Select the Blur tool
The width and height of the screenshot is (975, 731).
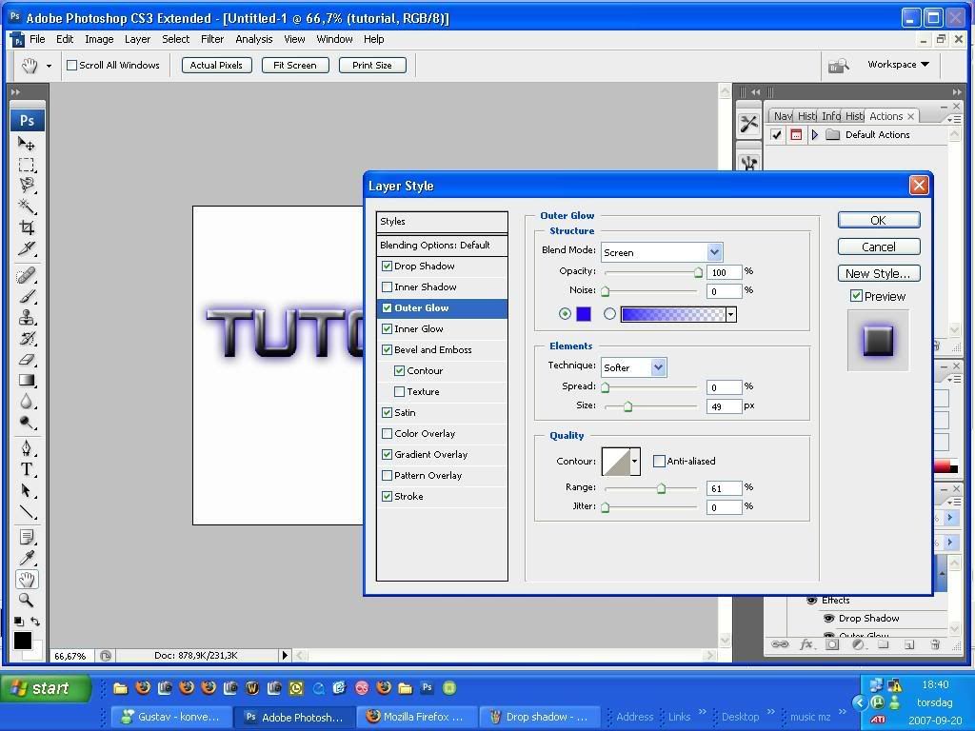click(26, 402)
